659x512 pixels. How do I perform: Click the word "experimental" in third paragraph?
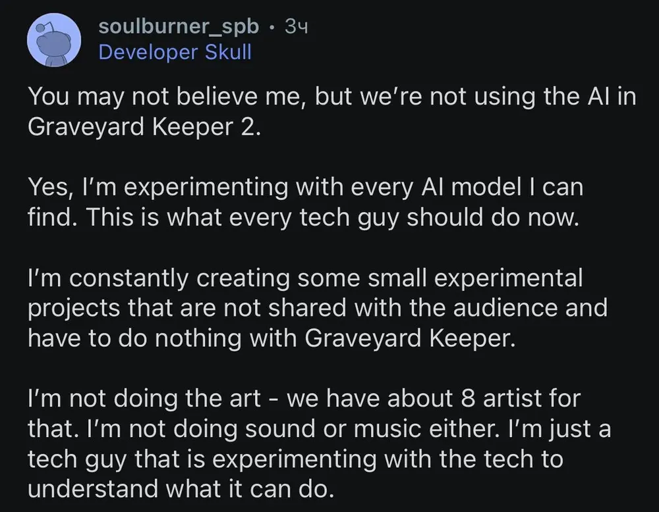pyautogui.click(x=508, y=278)
